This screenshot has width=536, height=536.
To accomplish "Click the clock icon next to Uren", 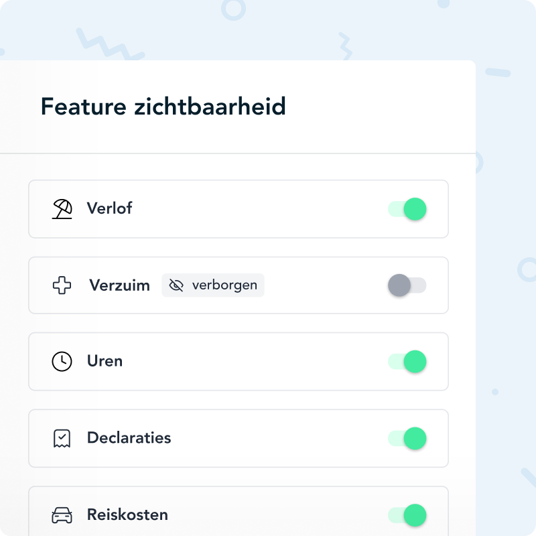I will (x=62, y=361).
